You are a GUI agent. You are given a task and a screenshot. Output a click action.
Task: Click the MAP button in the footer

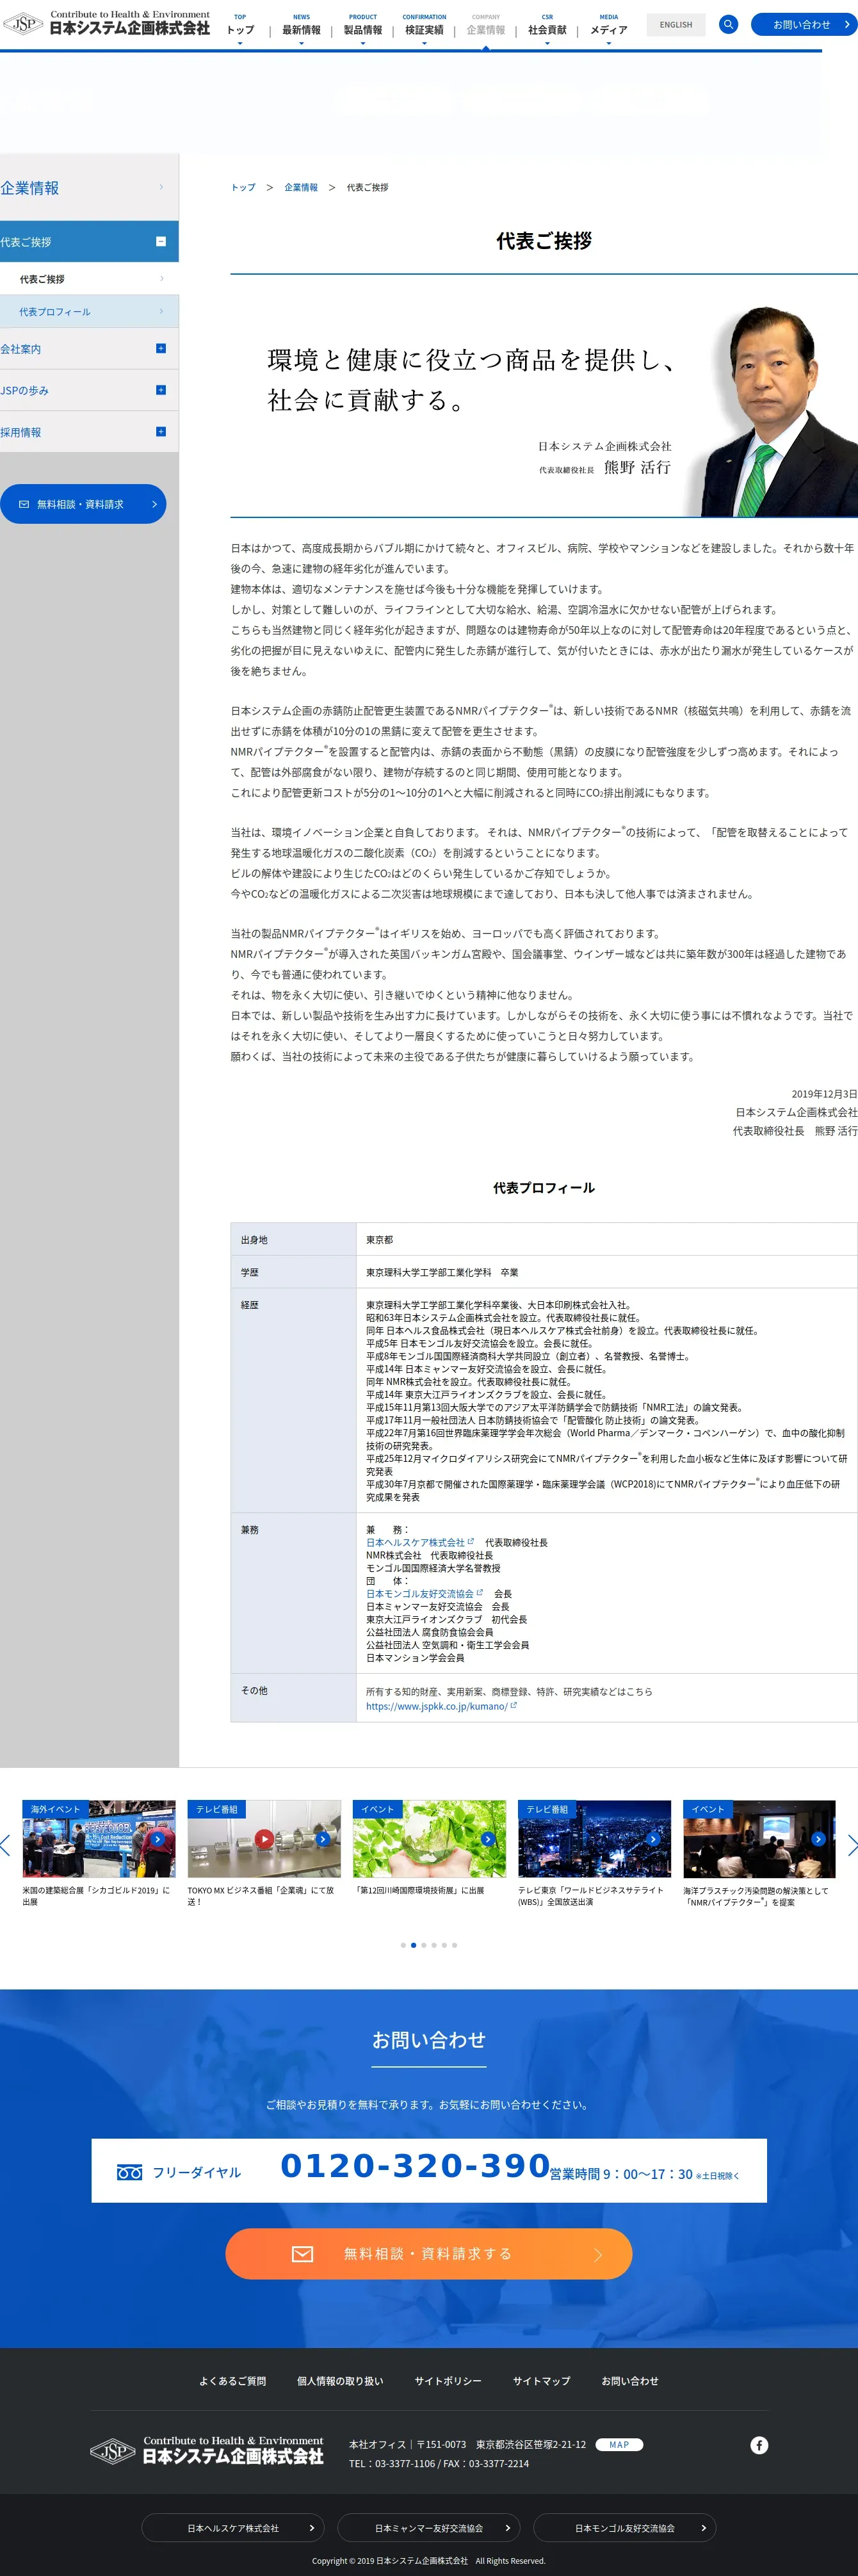(x=619, y=2444)
